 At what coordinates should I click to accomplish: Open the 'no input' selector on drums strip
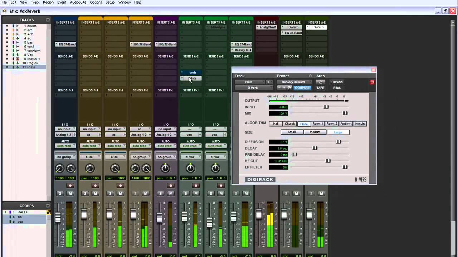pos(65,129)
